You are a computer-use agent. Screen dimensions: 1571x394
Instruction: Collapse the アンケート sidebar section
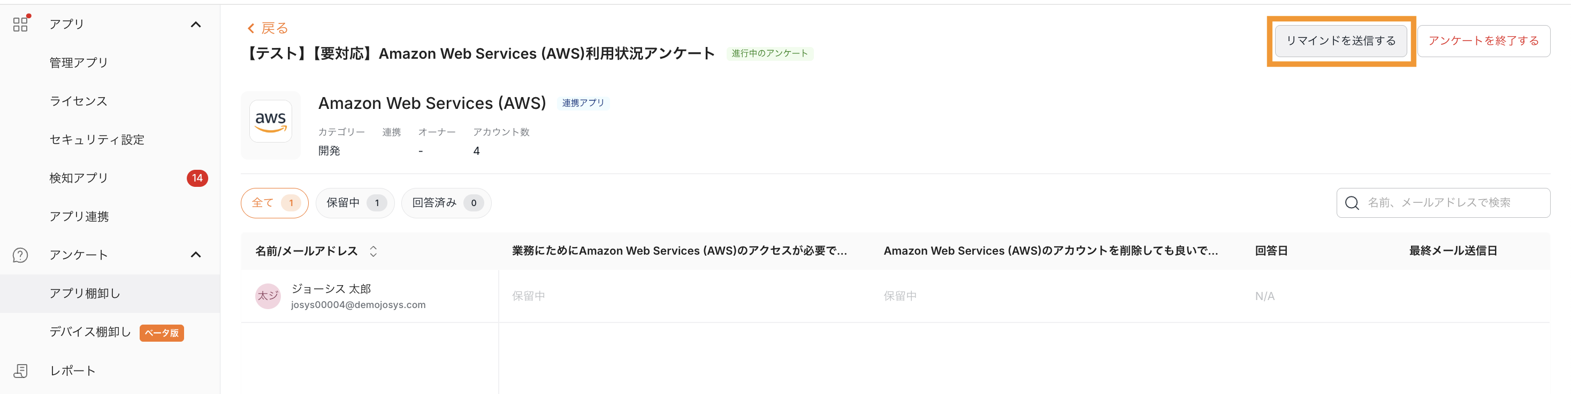coord(196,255)
